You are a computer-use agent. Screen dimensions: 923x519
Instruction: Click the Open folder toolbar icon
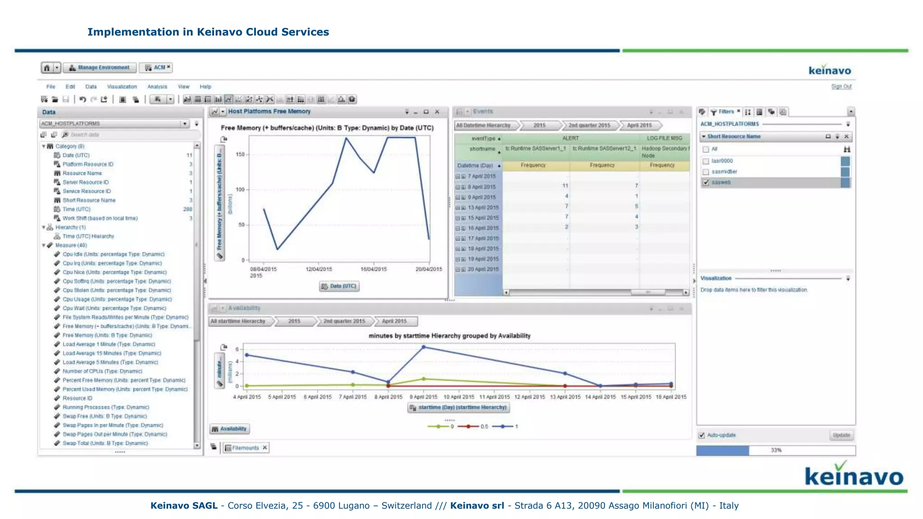(x=55, y=99)
